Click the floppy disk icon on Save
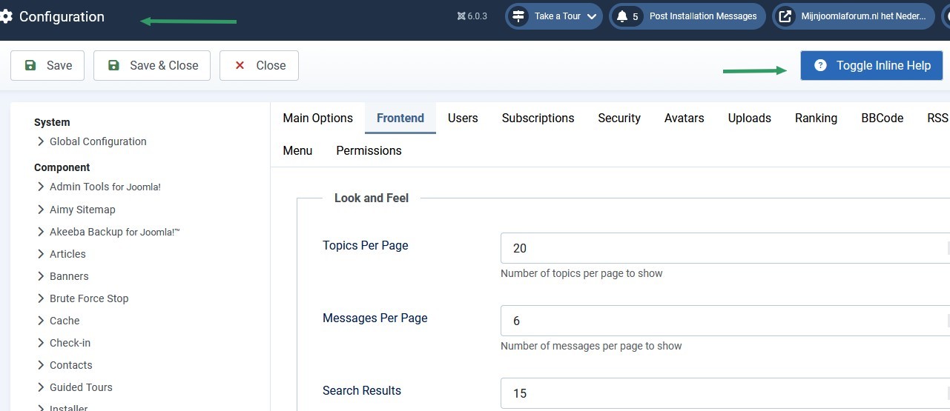 tap(30, 65)
